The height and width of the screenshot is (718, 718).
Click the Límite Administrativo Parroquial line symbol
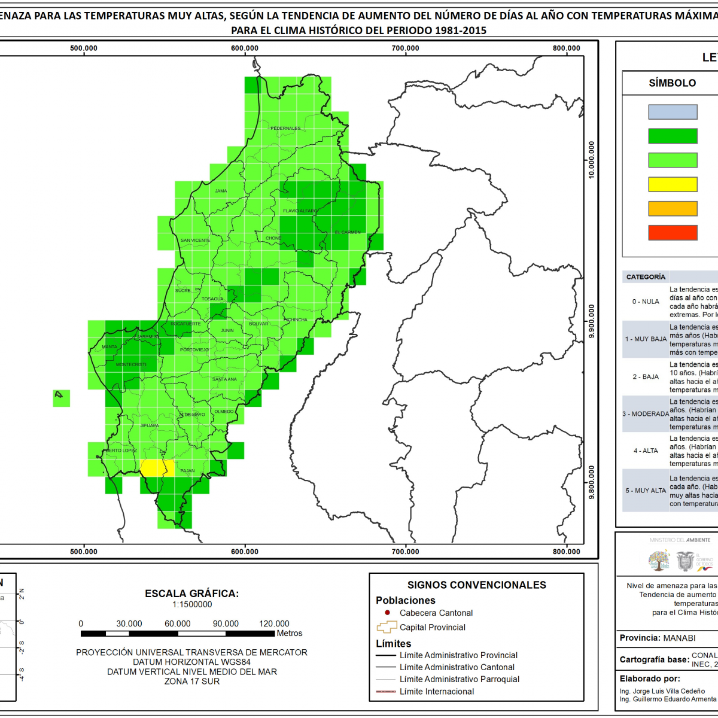386,679
